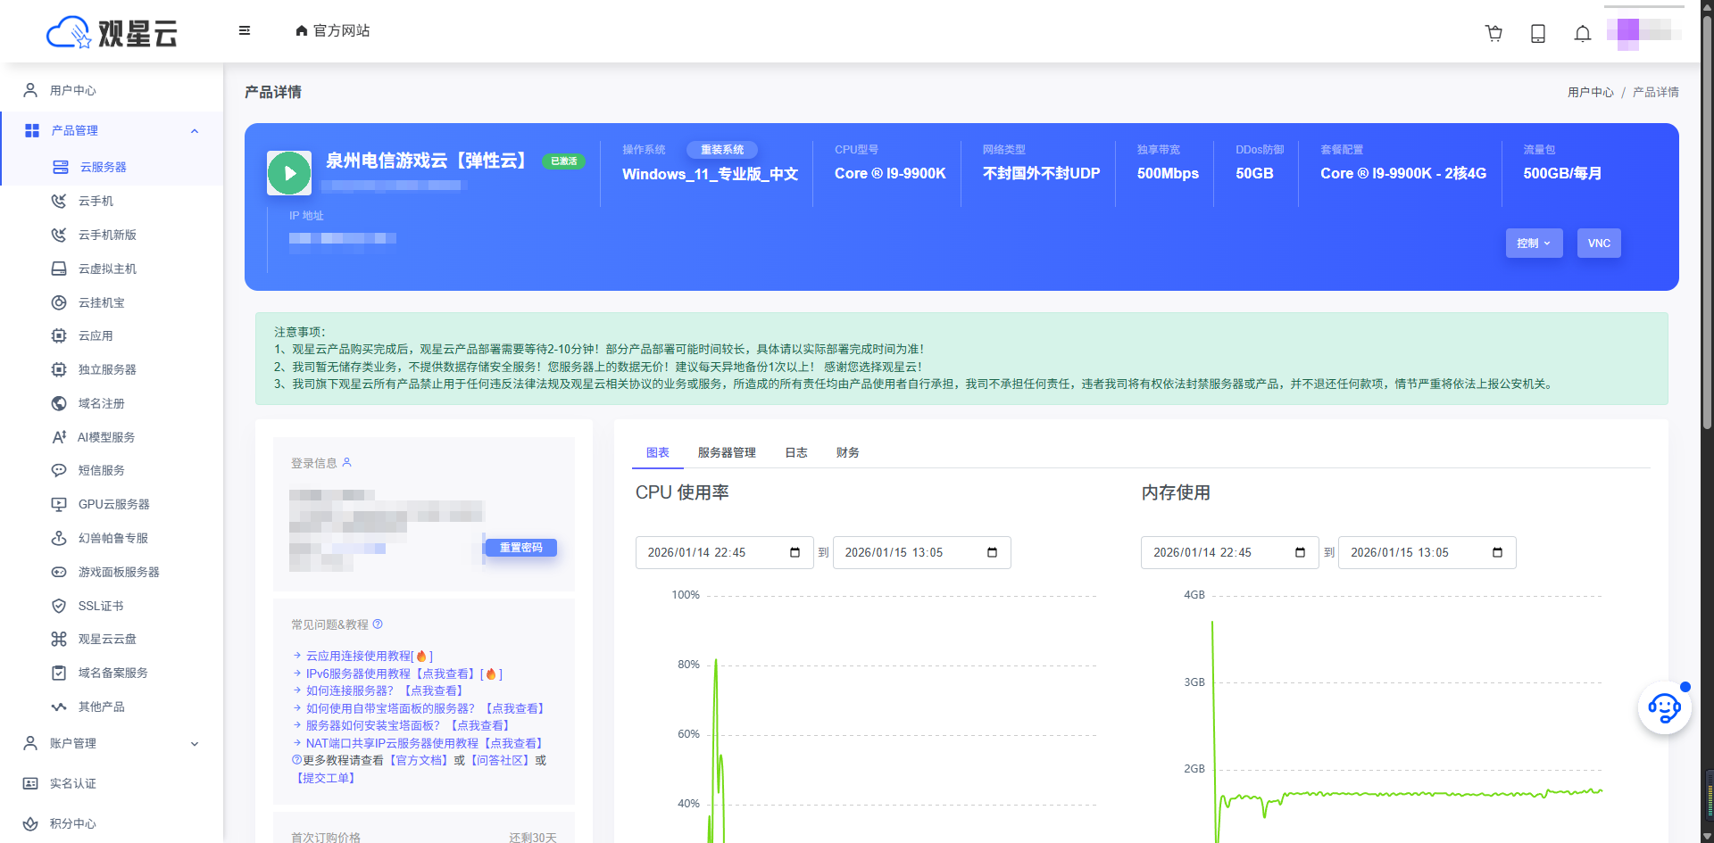Select 幻兽帕鲁专服 in the sidebar
The image size is (1714, 843).
109,538
